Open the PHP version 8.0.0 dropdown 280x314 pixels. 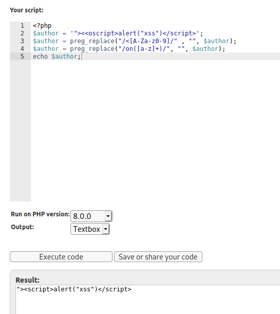[91, 216]
